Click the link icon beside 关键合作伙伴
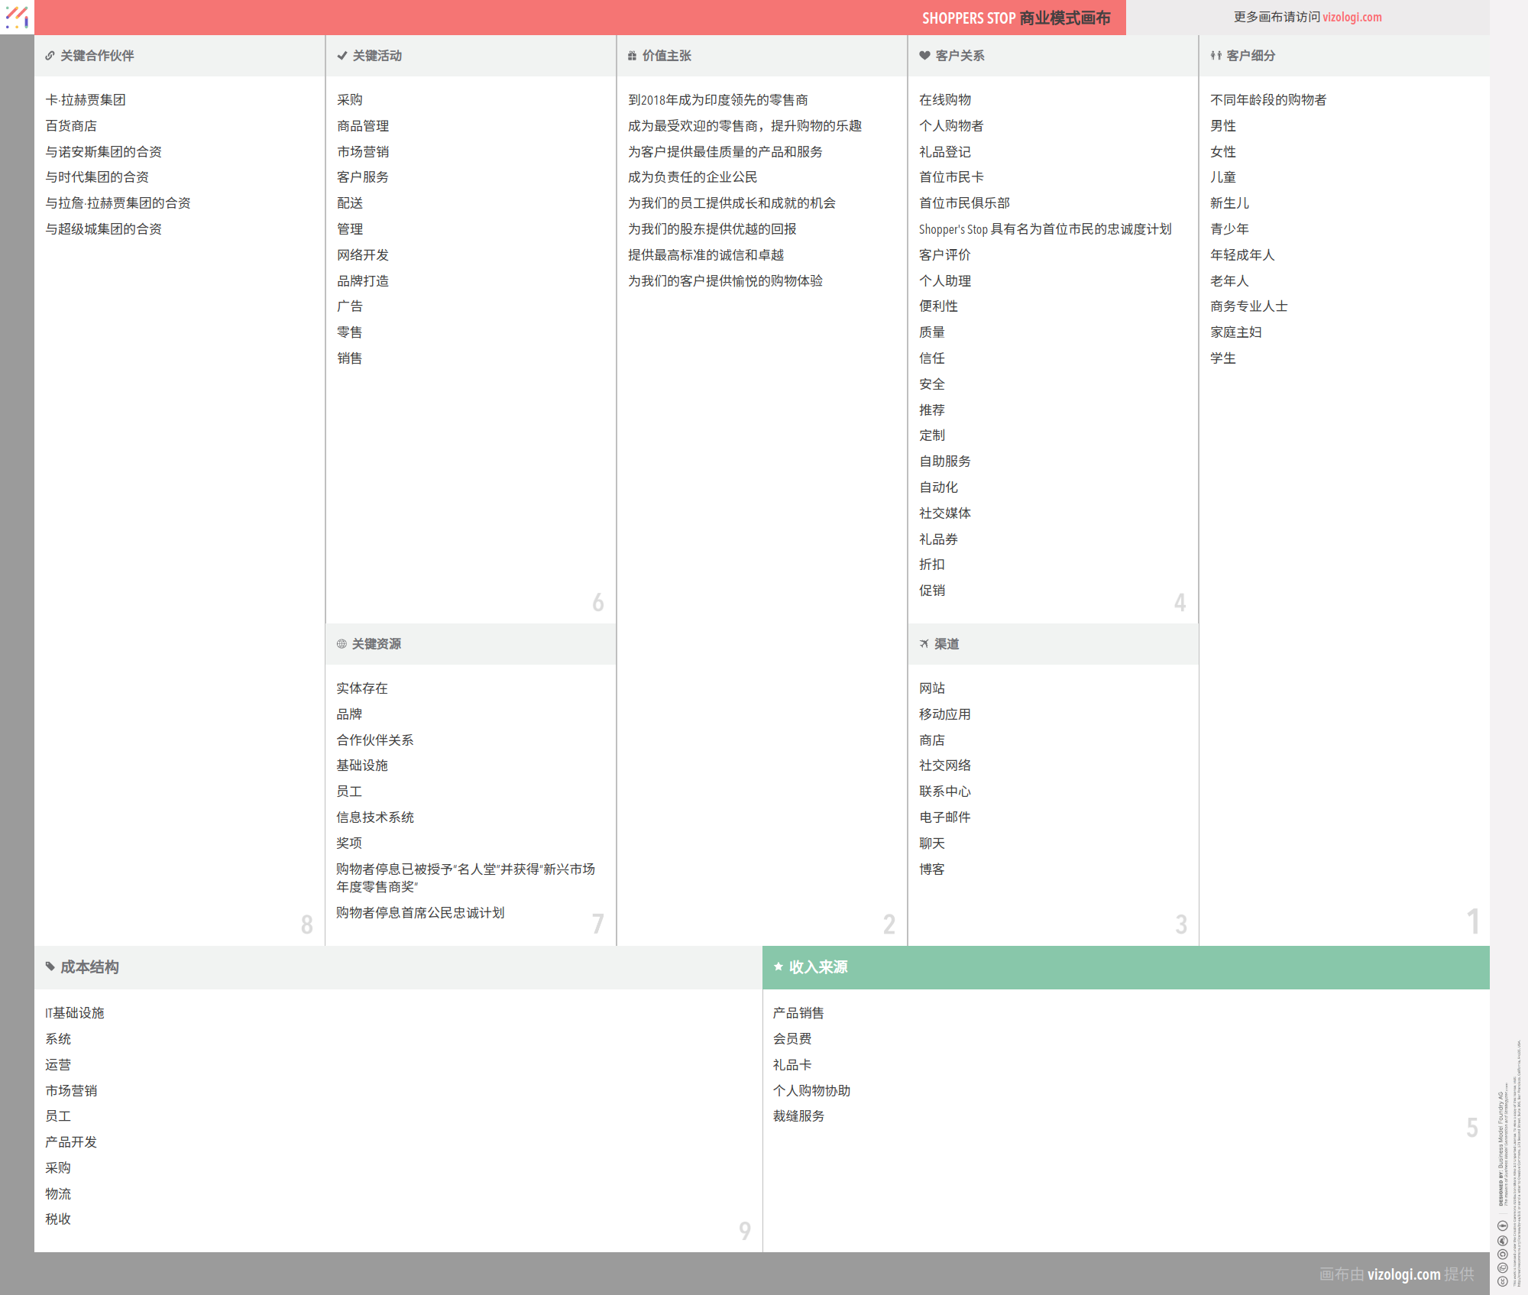Image resolution: width=1528 pixels, height=1295 pixels. 50,56
